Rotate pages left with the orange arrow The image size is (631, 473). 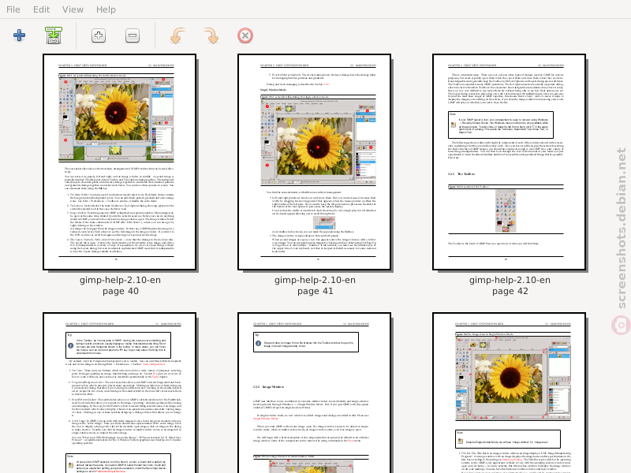[178, 35]
